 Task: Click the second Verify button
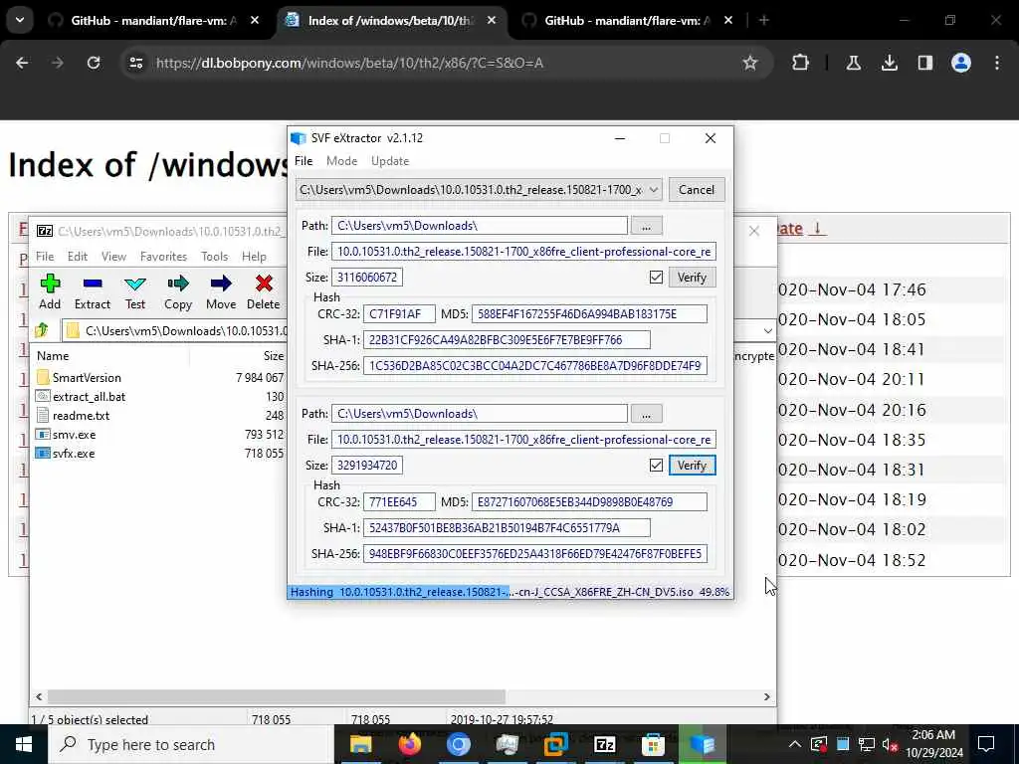pos(692,466)
